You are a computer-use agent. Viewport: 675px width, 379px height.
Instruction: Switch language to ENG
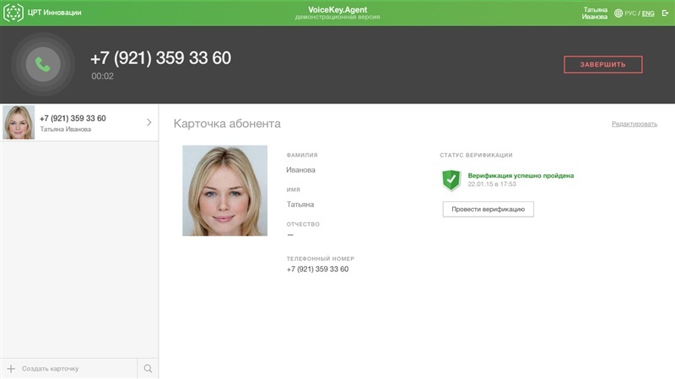[648, 13]
